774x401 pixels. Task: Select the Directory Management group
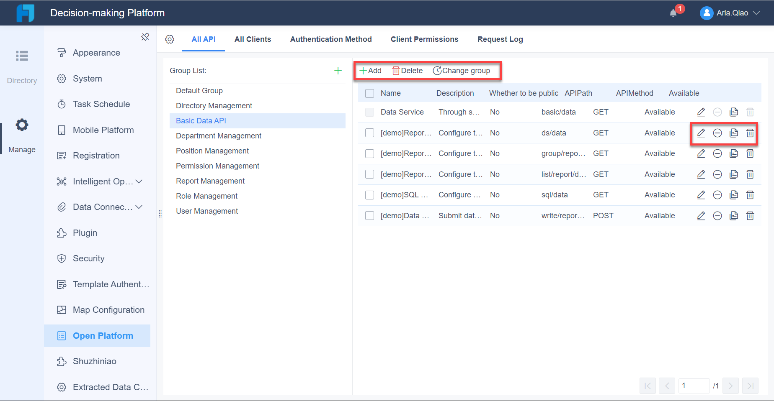[x=258, y=106]
